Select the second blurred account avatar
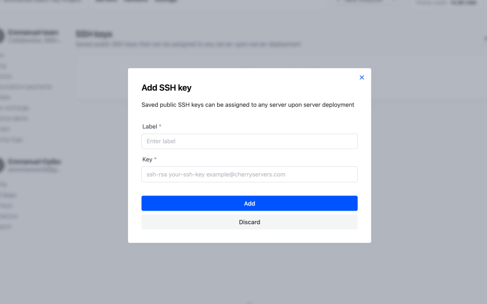The height and width of the screenshot is (304, 487). coord(2,165)
